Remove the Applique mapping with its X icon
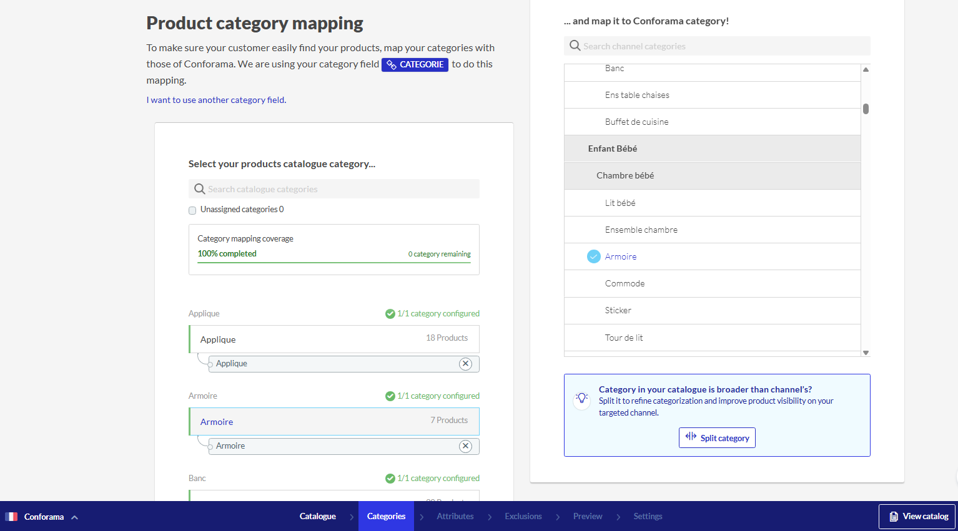 465,364
